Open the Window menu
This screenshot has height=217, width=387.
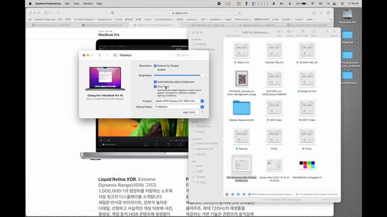[88, 4]
